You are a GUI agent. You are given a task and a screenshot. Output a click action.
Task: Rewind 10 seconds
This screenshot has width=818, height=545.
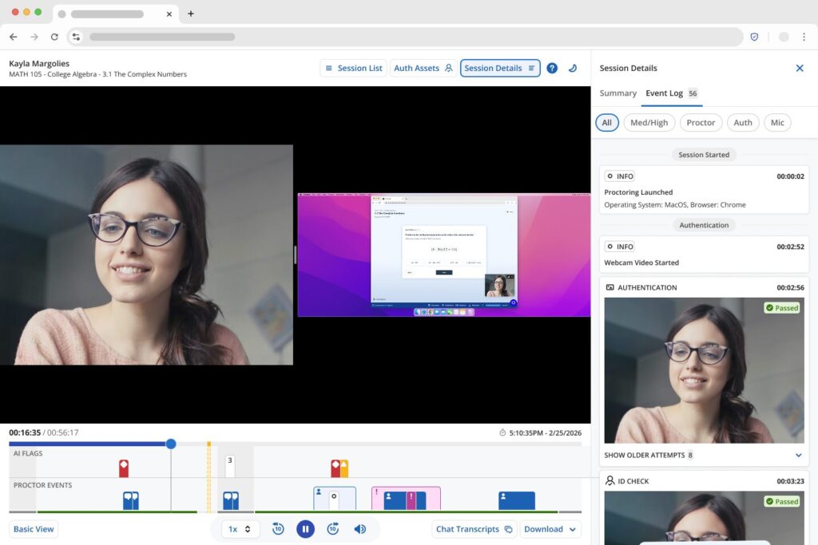tap(278, 529)
